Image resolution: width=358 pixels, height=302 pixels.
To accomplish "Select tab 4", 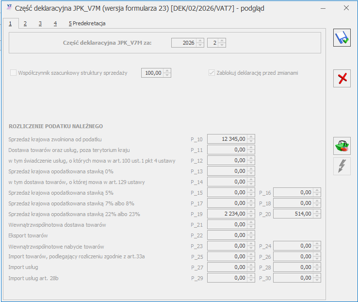I will [55, 23].
